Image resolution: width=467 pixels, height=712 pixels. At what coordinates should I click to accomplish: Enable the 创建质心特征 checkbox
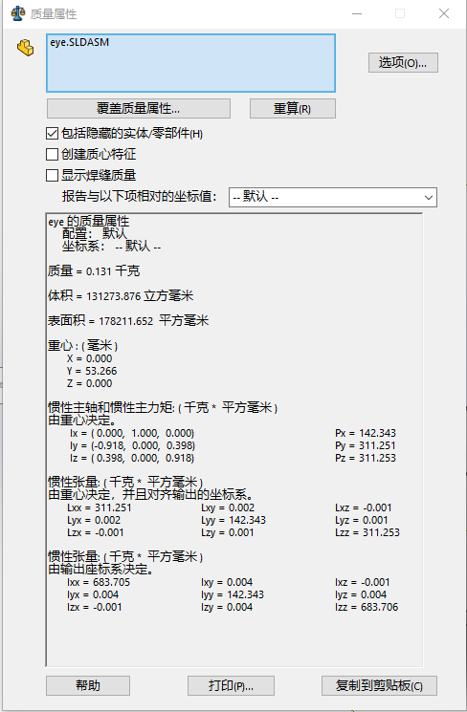[x=53, y=155]
